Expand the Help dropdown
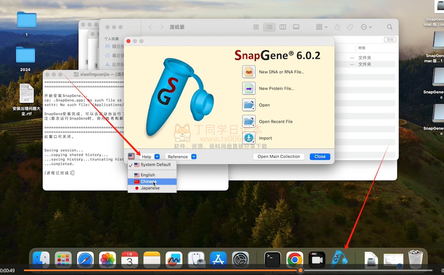The height and width of the screenshot is (275, 444). (x=150, y=157)
